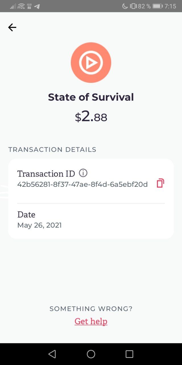Tap the Transaction Details section header
182x365 pixels.
coord(52,149)
